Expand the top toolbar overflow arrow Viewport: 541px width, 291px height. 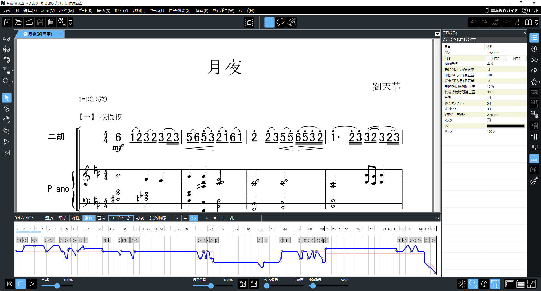(x=70, y=22)
